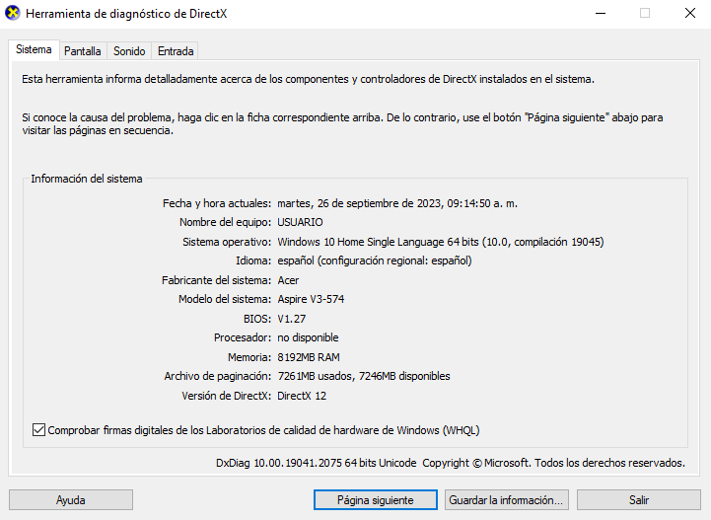This screenshot has height=520, width=711.
Task: Close the DirectX diagnostic window
Action: [689, 13]
